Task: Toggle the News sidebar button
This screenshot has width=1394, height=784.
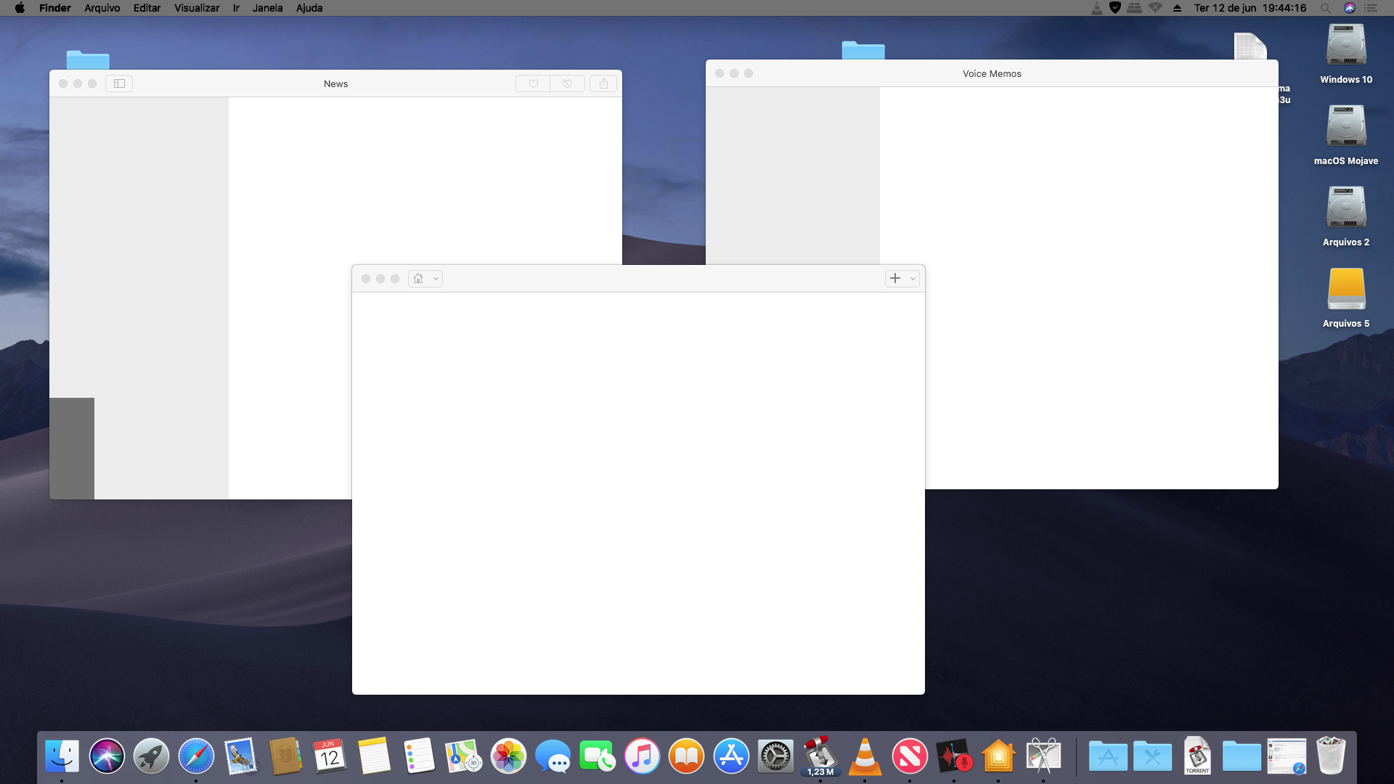Action: click(119, 83)
